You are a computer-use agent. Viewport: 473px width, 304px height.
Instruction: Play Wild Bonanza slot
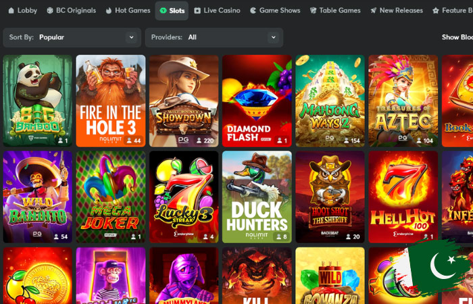click(330, 276)
